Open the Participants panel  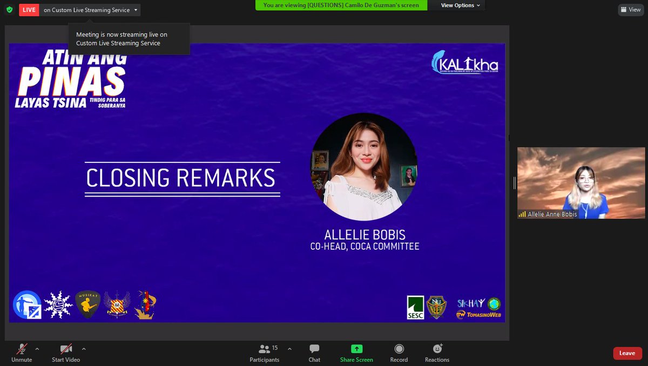point(265,353)
